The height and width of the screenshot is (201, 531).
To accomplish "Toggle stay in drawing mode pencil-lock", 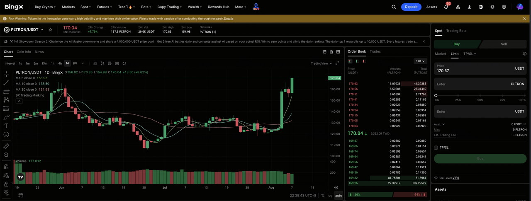I will tap(6, 175).
